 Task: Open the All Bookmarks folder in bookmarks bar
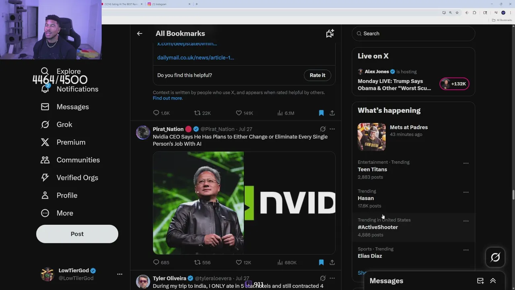coord(502,20)
